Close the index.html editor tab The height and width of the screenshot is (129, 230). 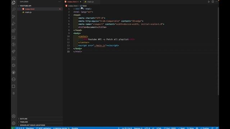tap(80, 2)
